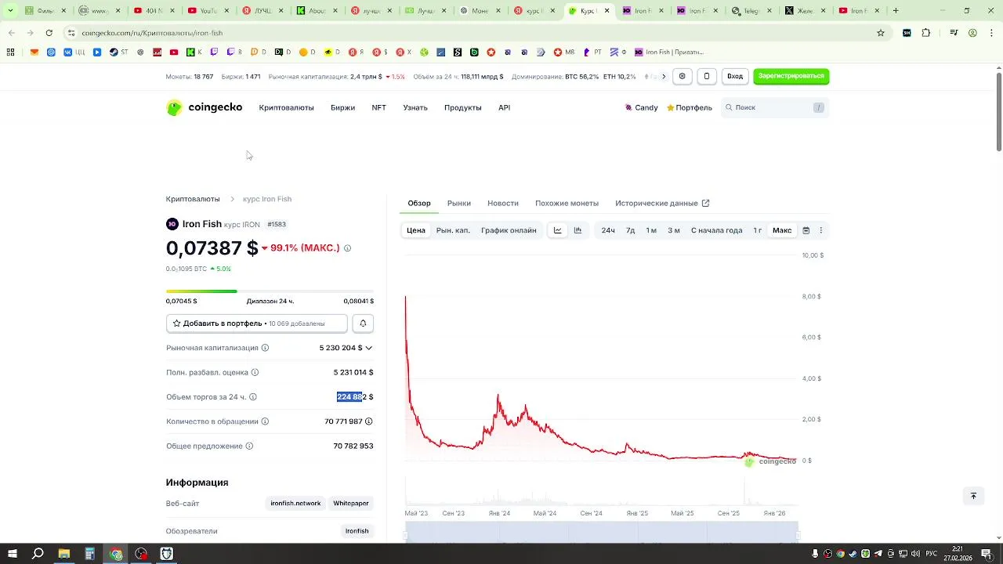
Task: Open NFT navigation dropdown
Action: [x=378, y=107]
